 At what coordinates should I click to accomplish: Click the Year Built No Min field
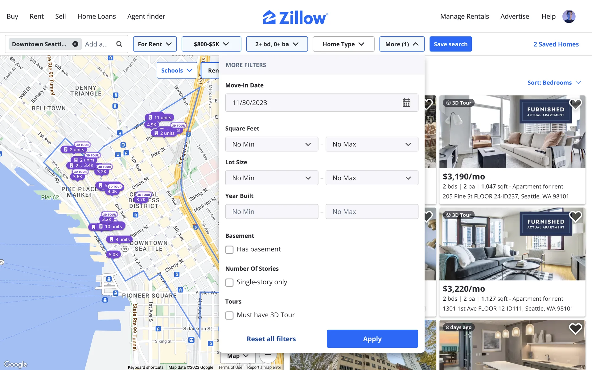(x=271, y=212)
